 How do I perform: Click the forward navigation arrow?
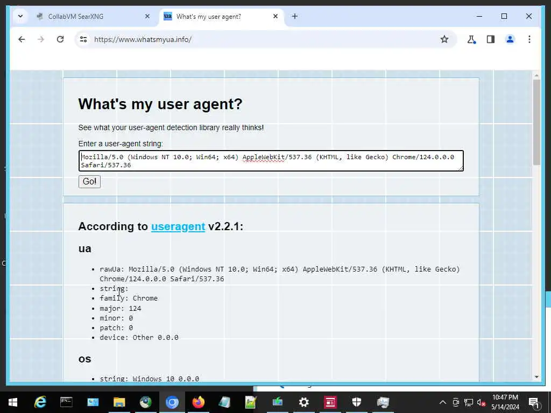(x=41, y=39)
